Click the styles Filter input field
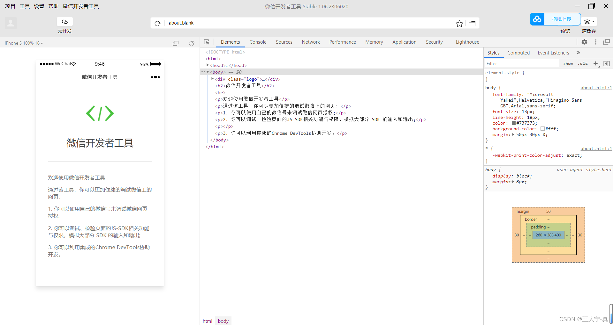 click(x=522, y=64)
